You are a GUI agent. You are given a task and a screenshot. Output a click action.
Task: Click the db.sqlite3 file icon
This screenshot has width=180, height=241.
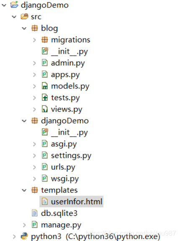click(34, 213)
